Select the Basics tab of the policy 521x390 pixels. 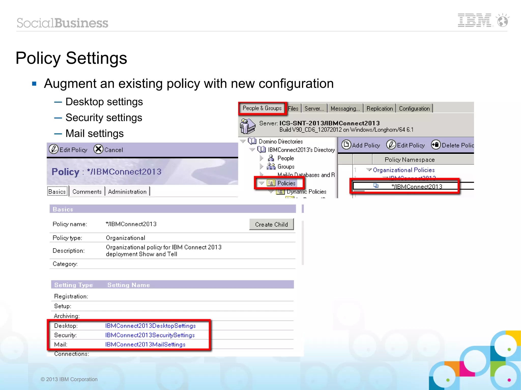(x=57, y=192)
